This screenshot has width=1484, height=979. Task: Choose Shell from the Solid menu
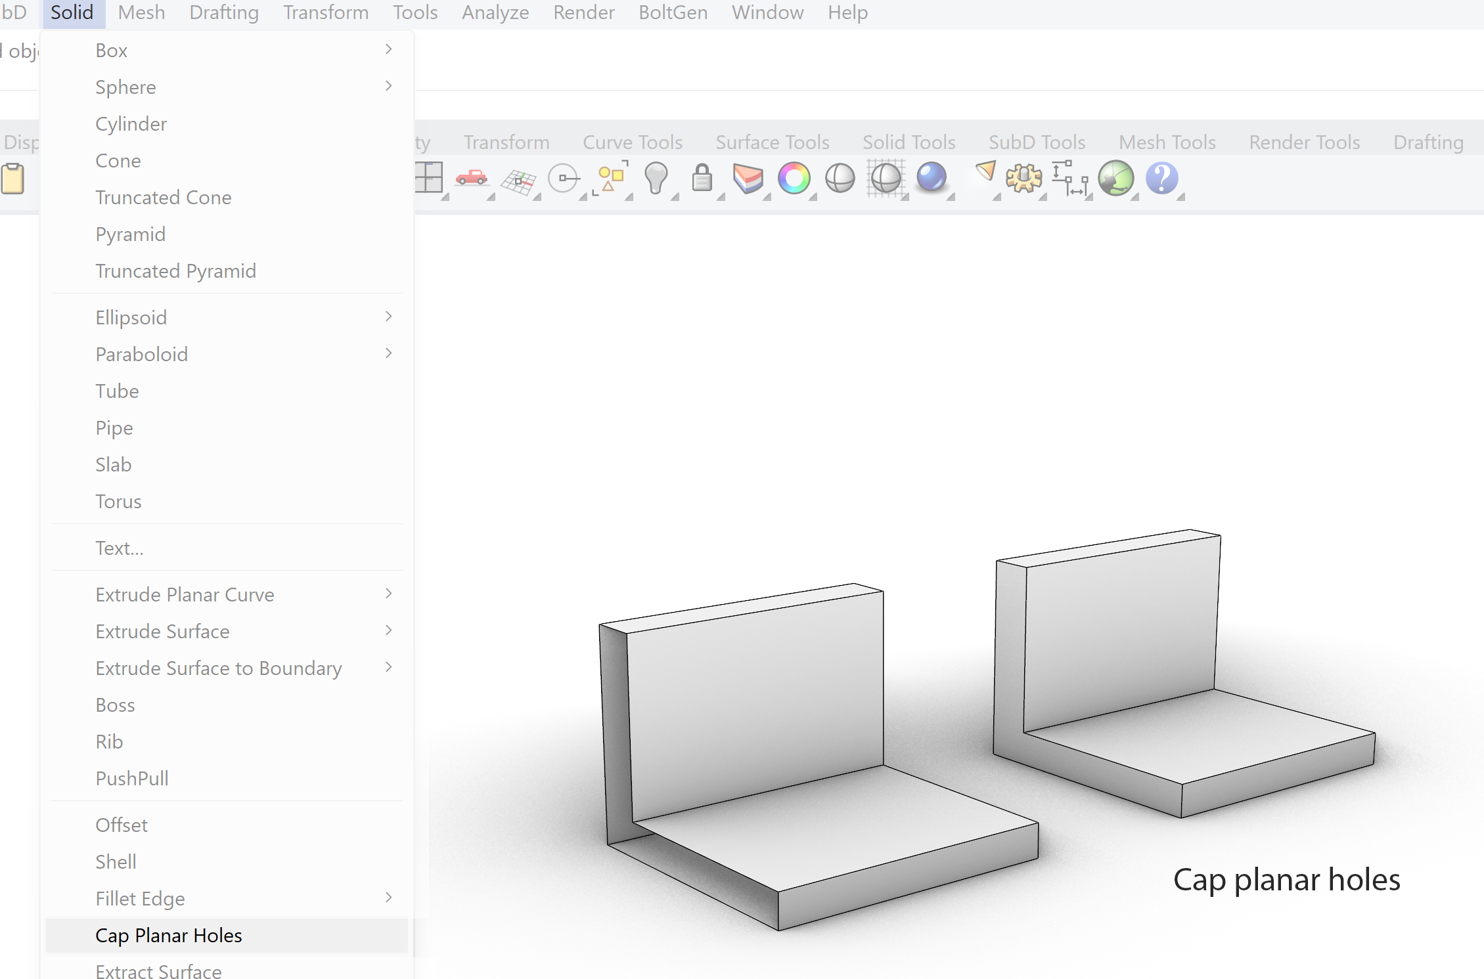116,861
